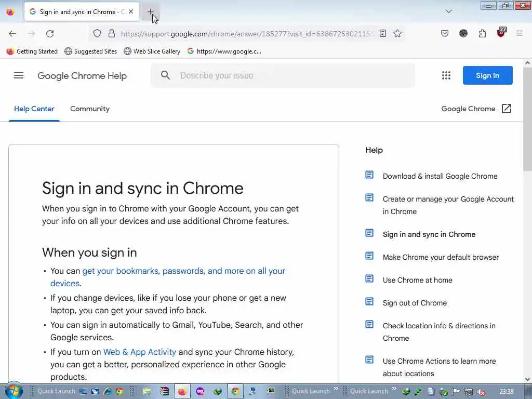Open the Extensions puzzle icon

pyautogui.click(x=482, y=33)
